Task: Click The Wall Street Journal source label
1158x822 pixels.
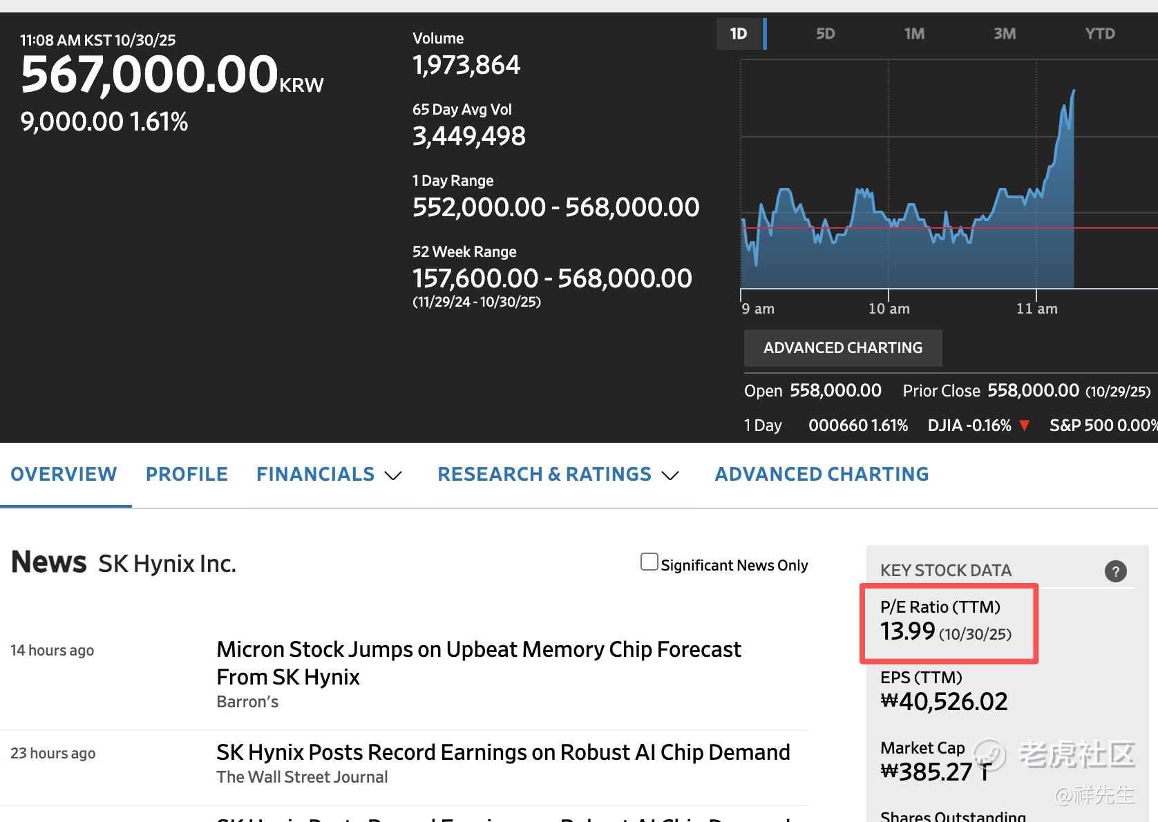Action: [302, 777]
